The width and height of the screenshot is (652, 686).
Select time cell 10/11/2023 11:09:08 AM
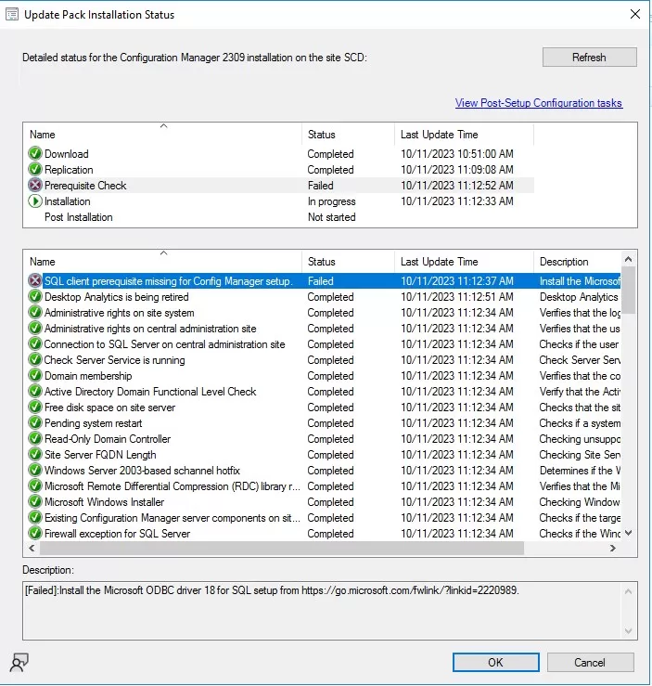tap(457, 170)
